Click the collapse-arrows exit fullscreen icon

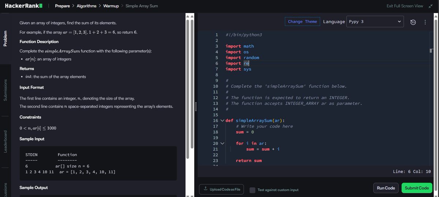[x=430, y=6]
